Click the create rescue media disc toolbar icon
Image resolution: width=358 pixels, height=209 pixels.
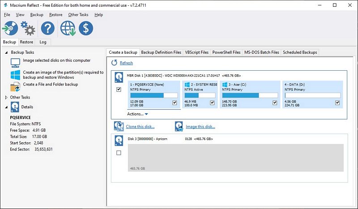[x=10, y=28]
